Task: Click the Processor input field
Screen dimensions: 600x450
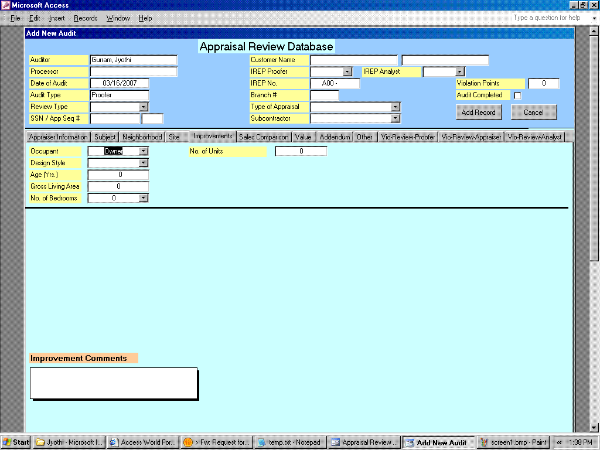Action: pos(134,71)
